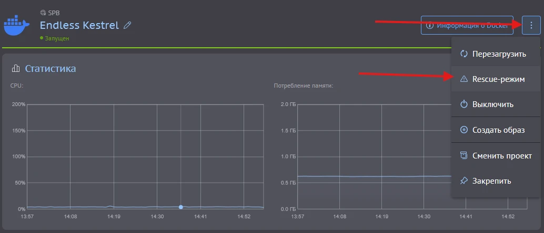
Task: Click the globe icon beside SPB
Action: click(43, 13)
